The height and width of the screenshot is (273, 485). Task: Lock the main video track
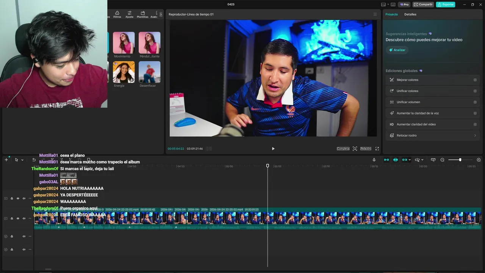[x=12, y=218]
